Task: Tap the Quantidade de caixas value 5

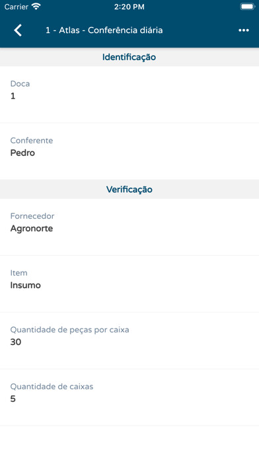Action: [x=13, y=399]
